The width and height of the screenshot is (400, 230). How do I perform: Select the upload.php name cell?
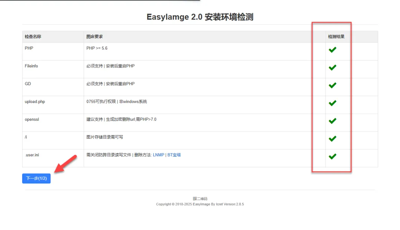35,101
